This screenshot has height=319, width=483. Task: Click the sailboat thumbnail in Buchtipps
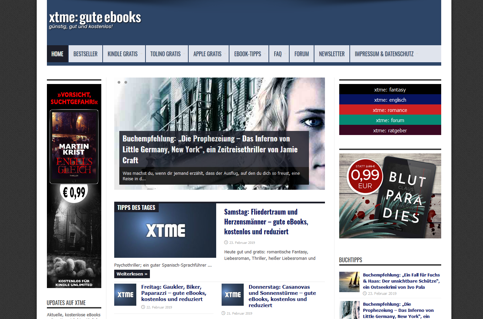[x=349, y=282]
